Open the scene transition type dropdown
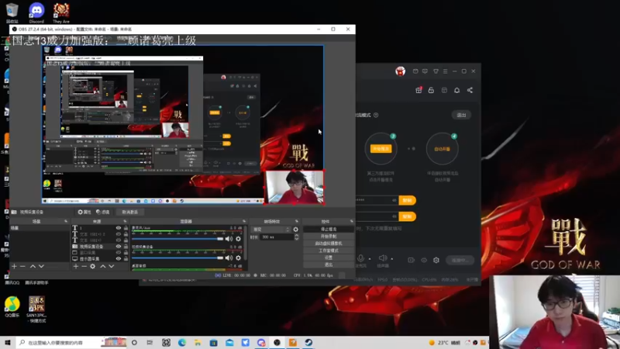 [x=270, y=230]
